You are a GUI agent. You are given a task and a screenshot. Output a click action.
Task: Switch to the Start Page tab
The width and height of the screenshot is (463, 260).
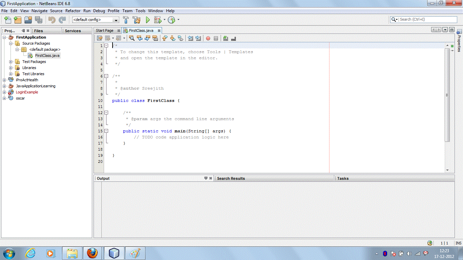click(105, 30)
